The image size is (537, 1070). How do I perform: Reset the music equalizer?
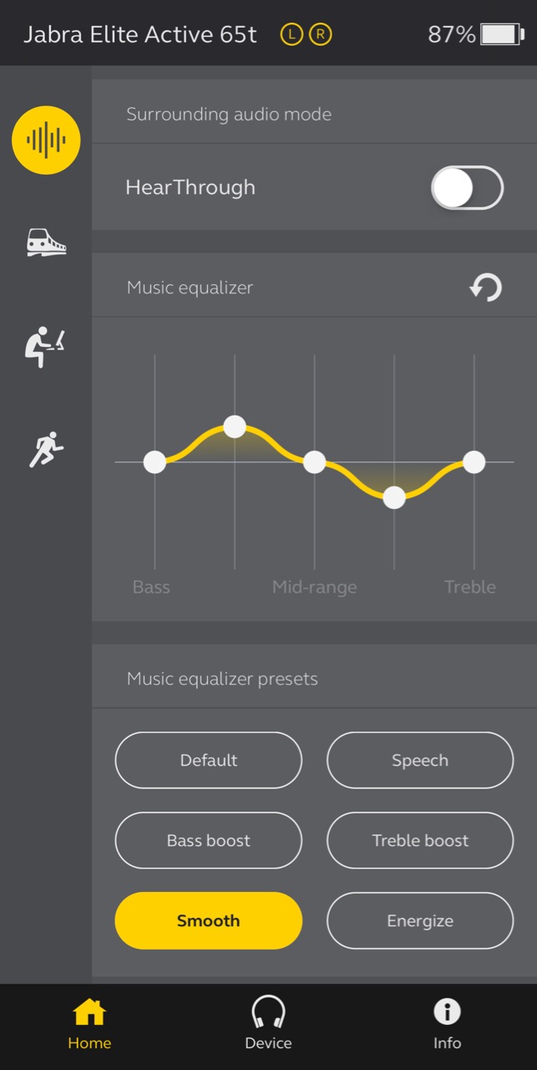pyautogui.click(x=485, y=288)
